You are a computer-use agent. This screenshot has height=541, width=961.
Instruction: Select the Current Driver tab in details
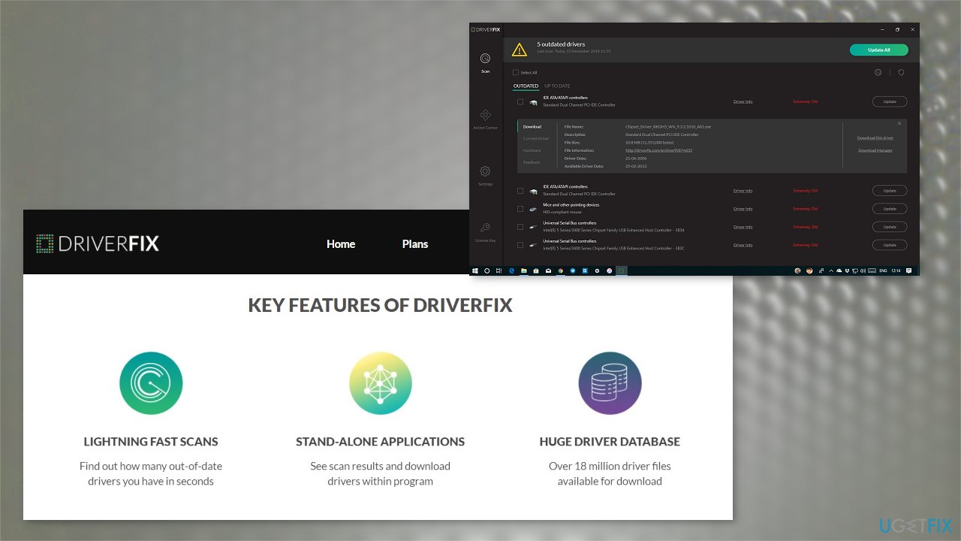536,139
